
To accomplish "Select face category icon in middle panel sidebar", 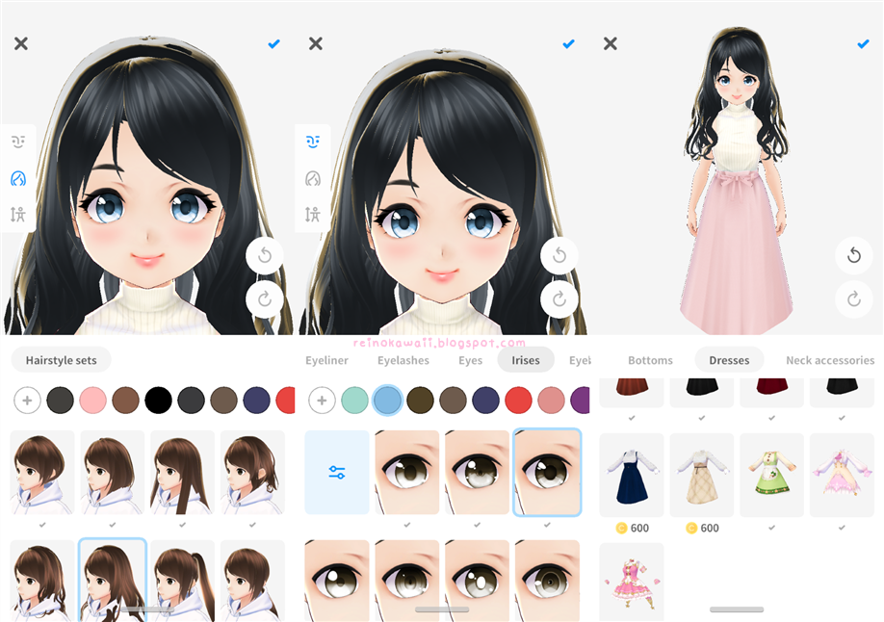I will tap(313, 142).
